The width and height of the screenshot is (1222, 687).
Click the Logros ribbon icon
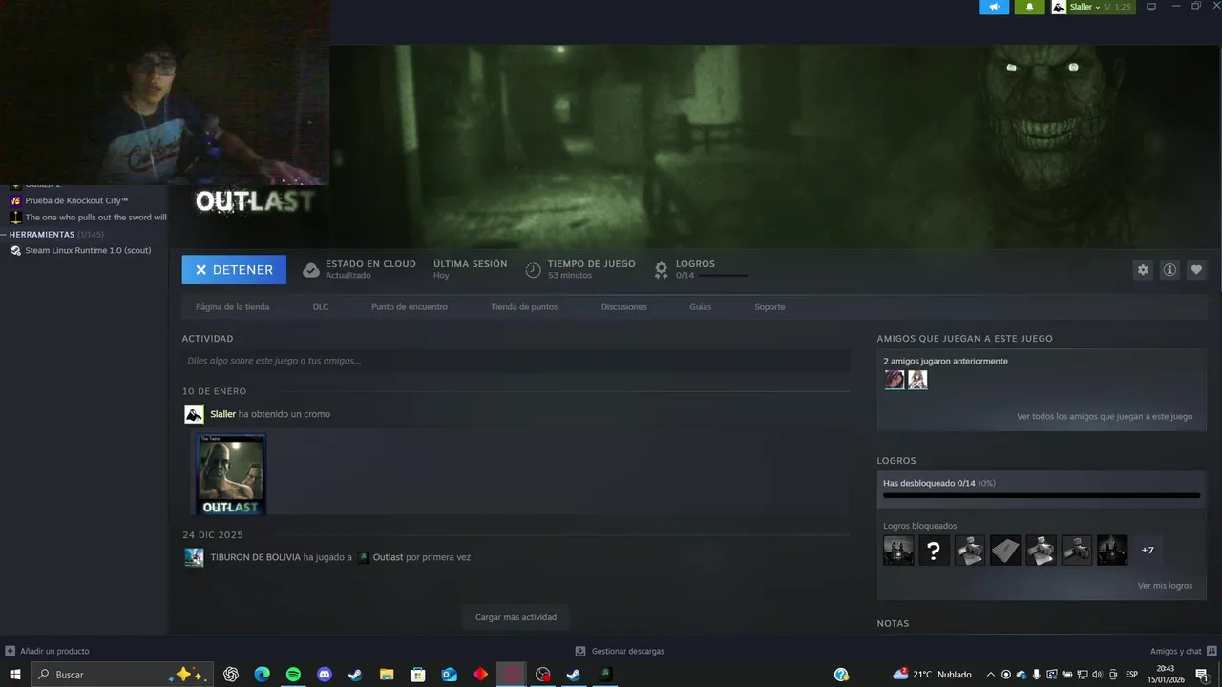(x=661, y=270)
